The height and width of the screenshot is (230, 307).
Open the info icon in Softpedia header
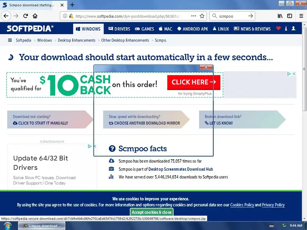pos(286,28)
